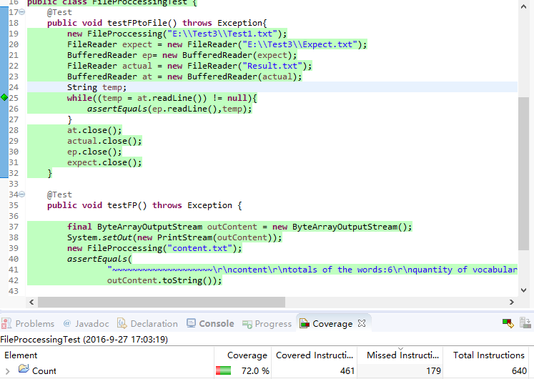The height and width of the screenshot is (379, 534).
Task: Click the 72.0 % coverage value
Action: (255, 371)
